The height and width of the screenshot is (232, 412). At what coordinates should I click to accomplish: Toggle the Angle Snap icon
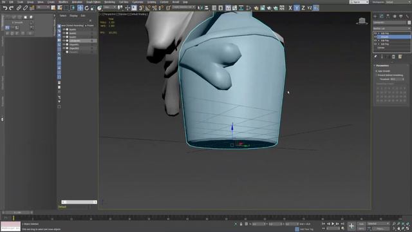pyautogui.click(x=148, y=8)
